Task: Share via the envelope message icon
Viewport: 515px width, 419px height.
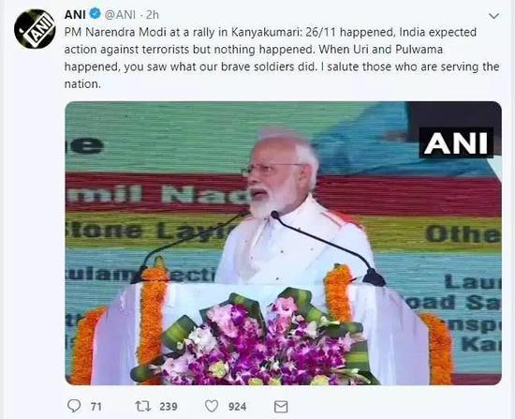Action: pos(281,407)
